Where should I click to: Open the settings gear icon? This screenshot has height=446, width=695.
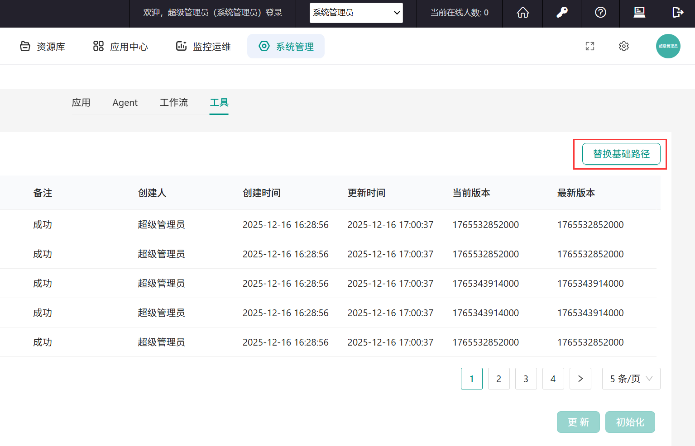[x=623, y=46]
